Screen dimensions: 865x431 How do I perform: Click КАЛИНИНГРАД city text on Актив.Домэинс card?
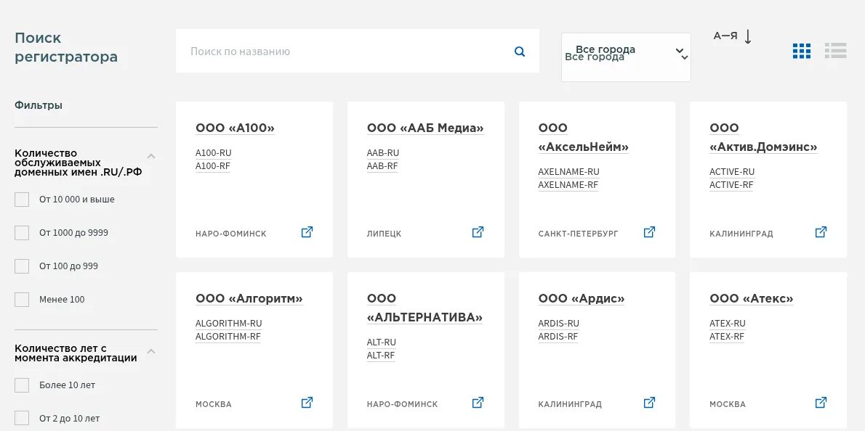pos(741,234)
